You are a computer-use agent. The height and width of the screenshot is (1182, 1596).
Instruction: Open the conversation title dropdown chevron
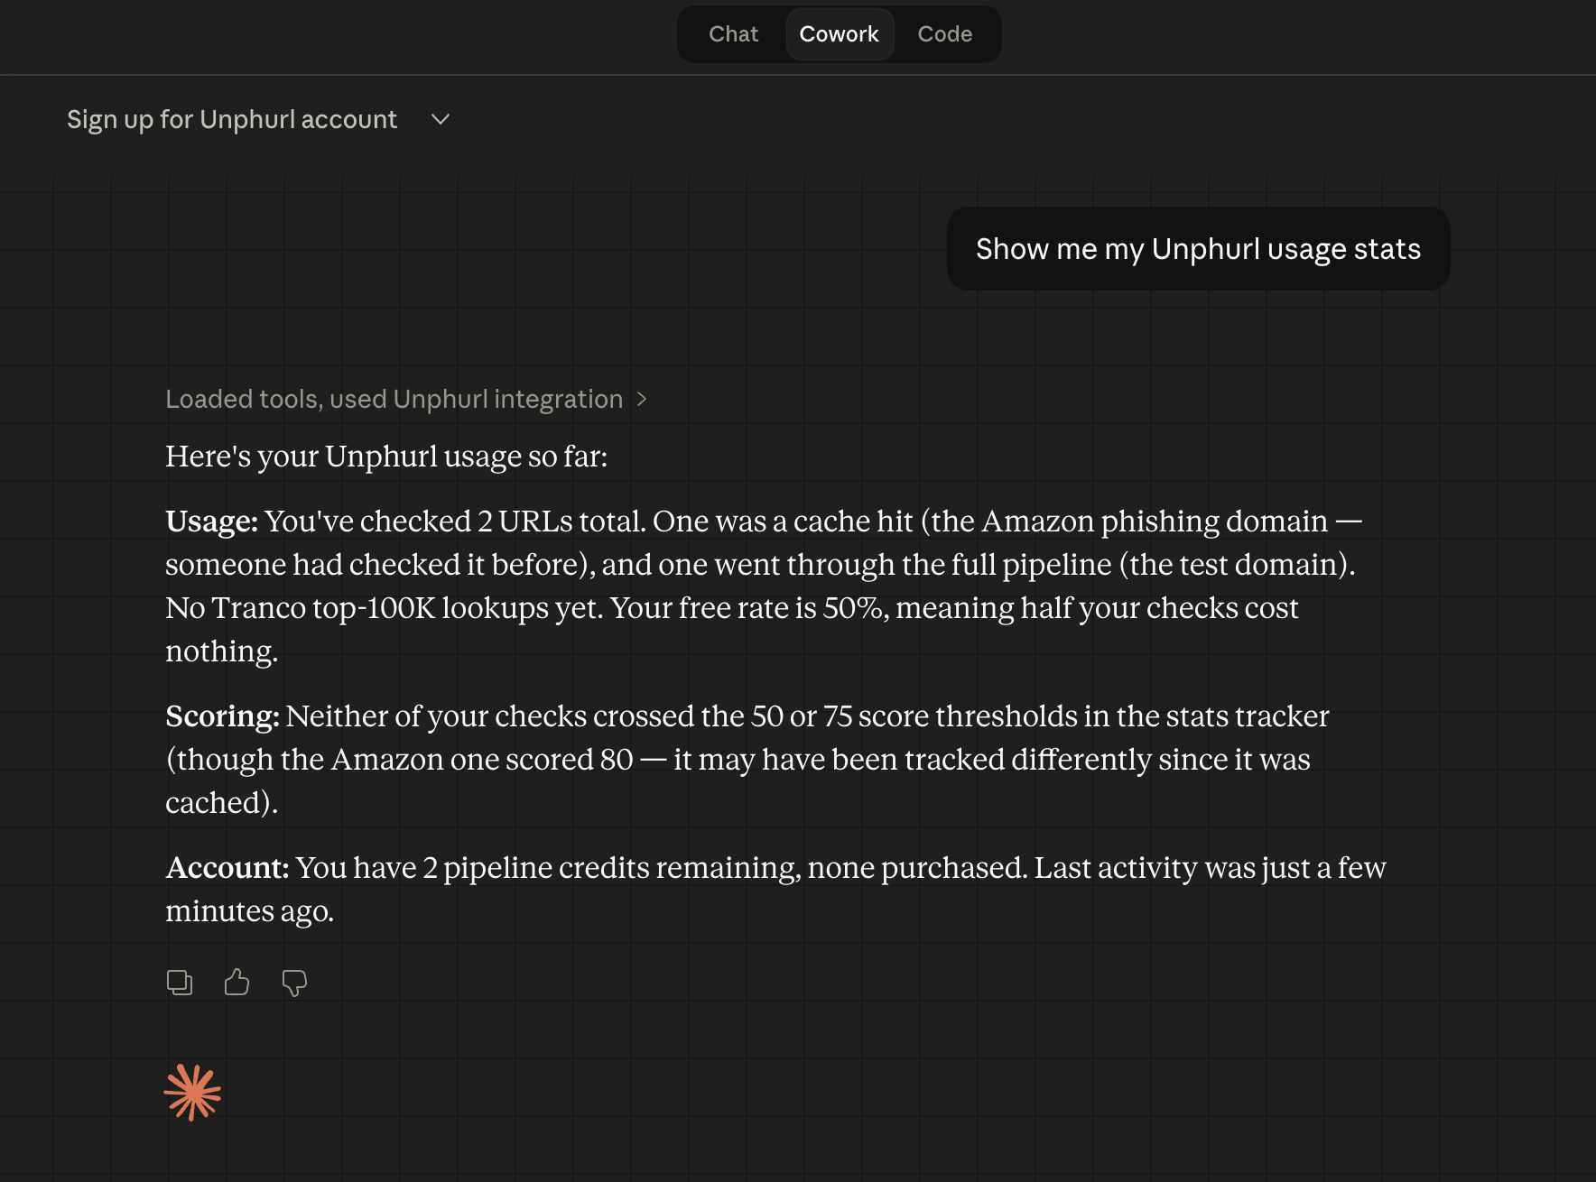[441, 119]
